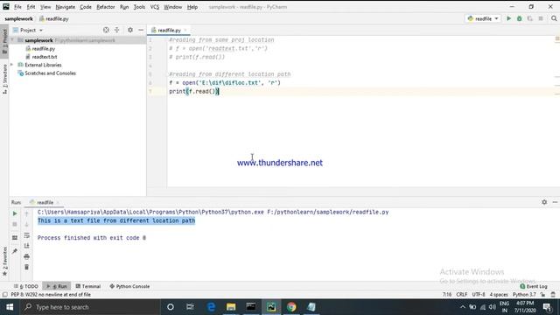Run with coverage icon in top toolbar

tap(530, 18)
